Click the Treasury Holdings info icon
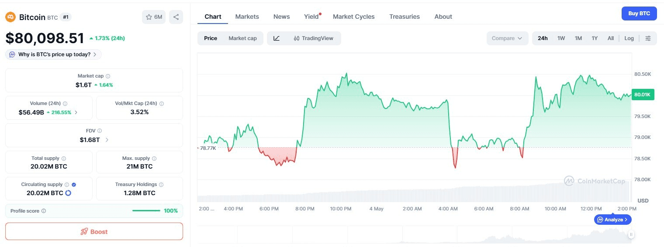The height and width of the screenshot is (247, 664). pyautogui.click(x=161, y=185)
